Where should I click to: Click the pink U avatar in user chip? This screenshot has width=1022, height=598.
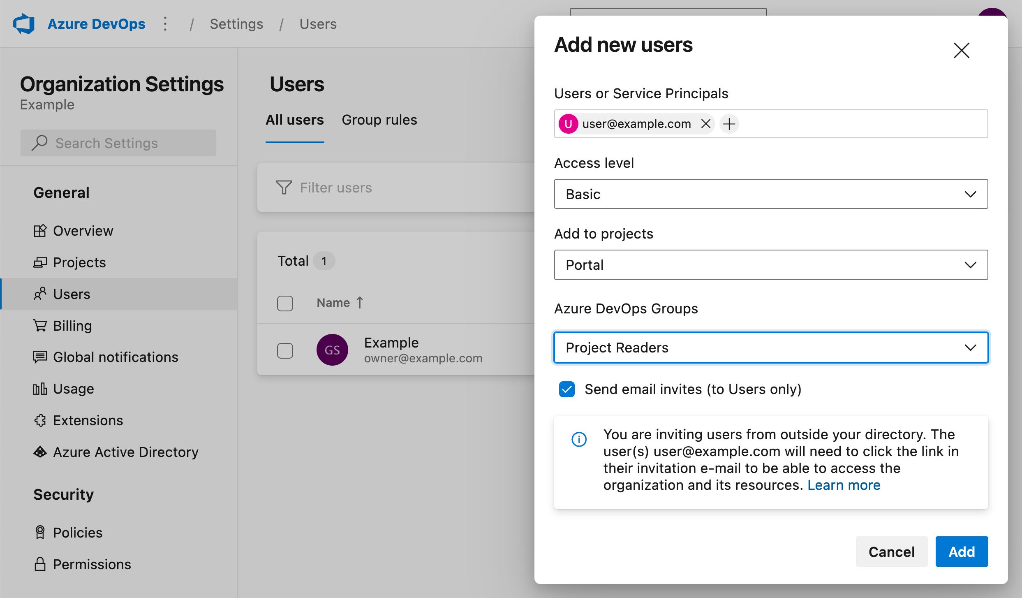(x=569, y=123)
